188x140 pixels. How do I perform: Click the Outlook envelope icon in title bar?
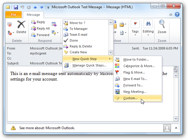point(8,7)
